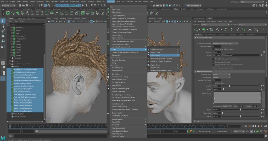Viewport: 268px width, 141px height.
Task: Open Interactive Grooming Tools submenu
Action: [128, 47]
